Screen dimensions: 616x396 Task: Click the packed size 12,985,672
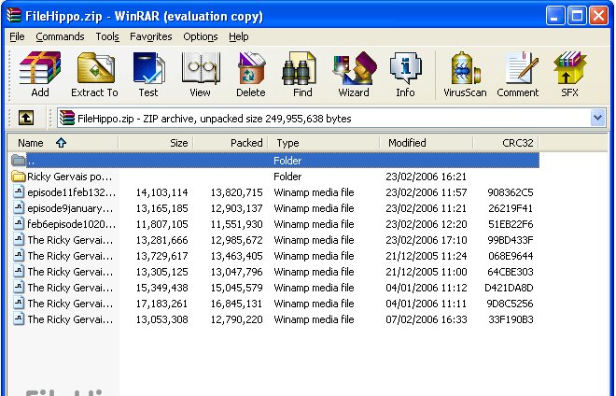point(236,240)
